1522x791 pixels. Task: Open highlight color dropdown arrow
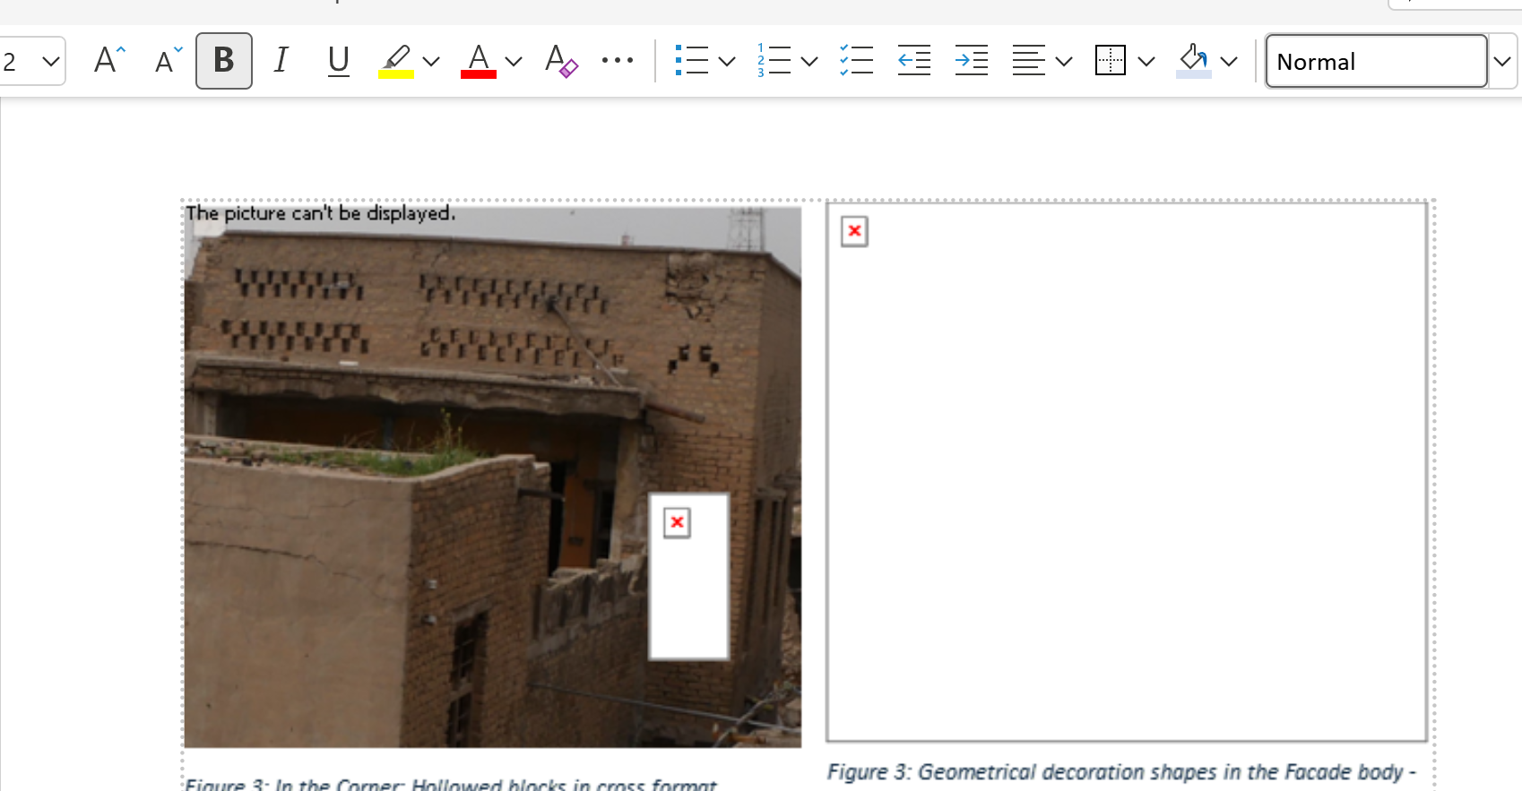point(431,61)
